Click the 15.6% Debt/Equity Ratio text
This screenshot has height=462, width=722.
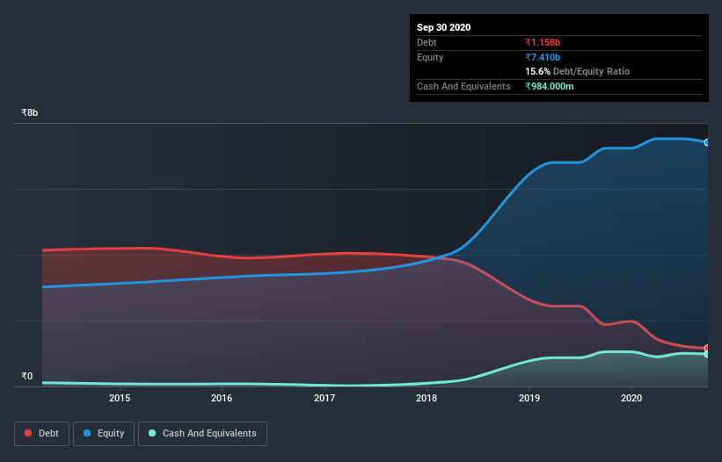click(x=578, y=71)
